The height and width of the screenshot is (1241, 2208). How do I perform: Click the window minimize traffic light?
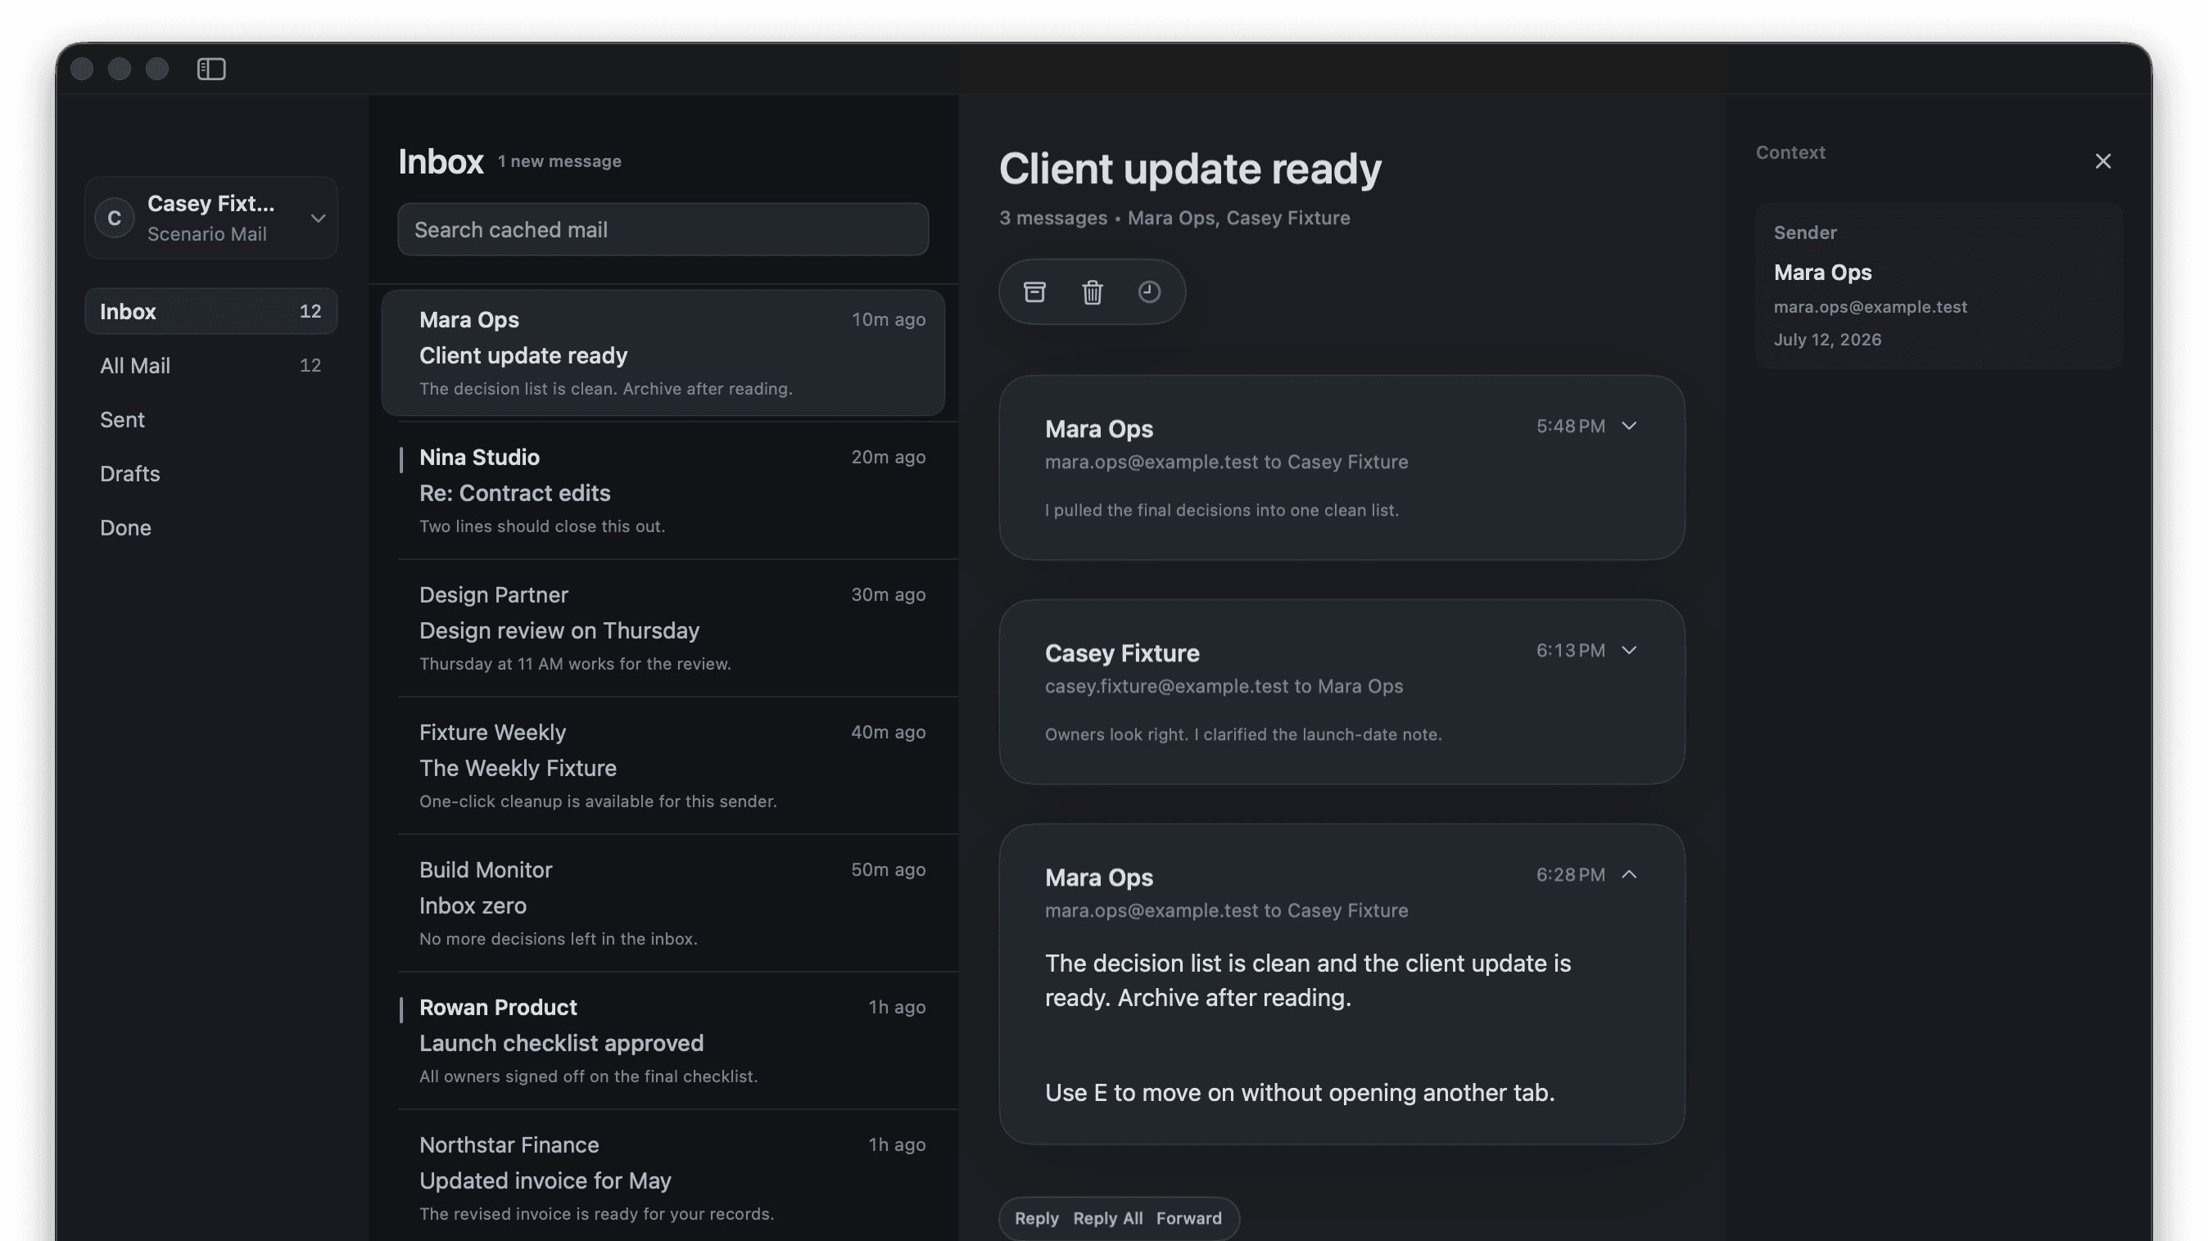[x=119, y=69]
